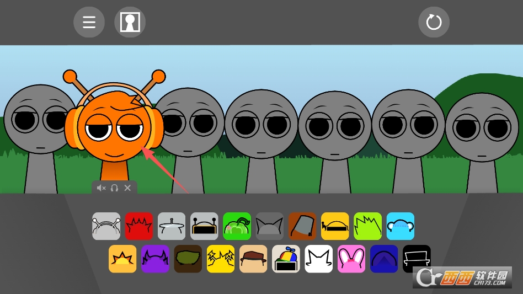This screenshot has width=523, height=294.
Task: Pick the green melon hat icon
Action: click(237, 226)
